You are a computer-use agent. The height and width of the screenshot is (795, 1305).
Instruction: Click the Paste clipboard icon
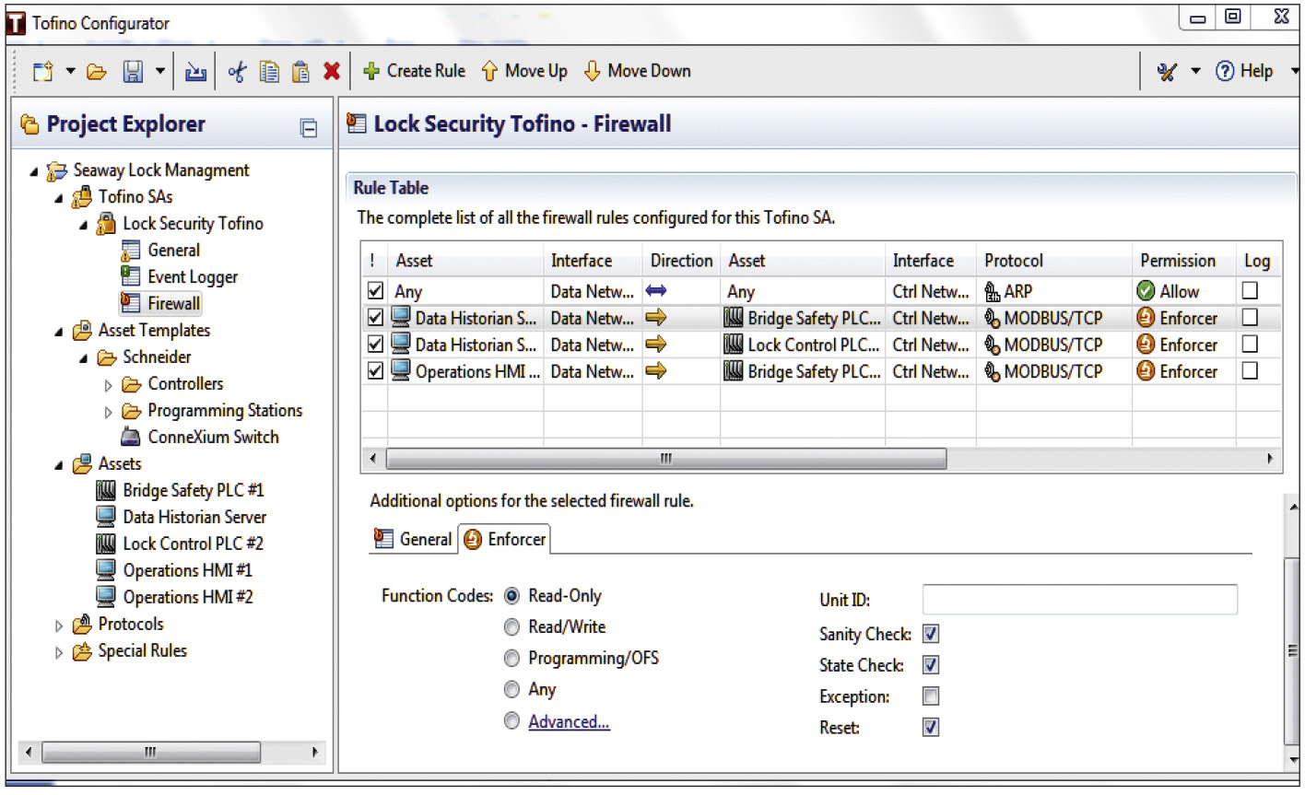[x=300, y=71]
